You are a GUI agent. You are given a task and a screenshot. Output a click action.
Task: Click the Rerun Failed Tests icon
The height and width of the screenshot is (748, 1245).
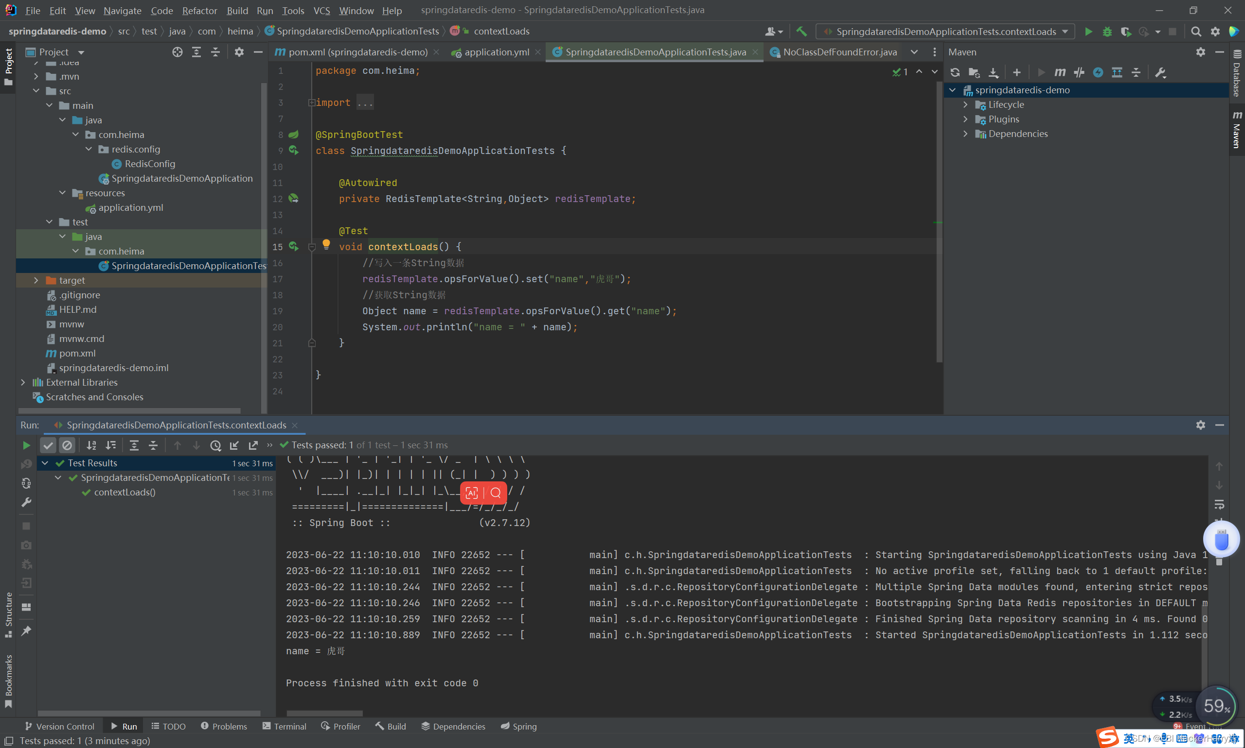pyautogui.click(x=27, y=464)
